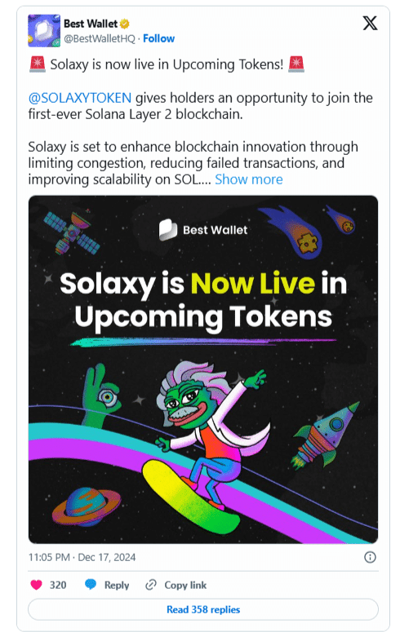Open the X logo in the corner
Screen dimensions: 400x632
370,23
